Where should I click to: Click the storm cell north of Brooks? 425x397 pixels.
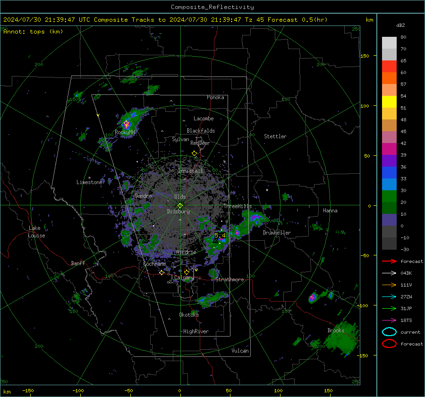pyautogui.click(x=312, y=297)
